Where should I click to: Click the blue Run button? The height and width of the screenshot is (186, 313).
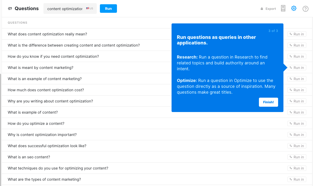(x=108, y=9)
